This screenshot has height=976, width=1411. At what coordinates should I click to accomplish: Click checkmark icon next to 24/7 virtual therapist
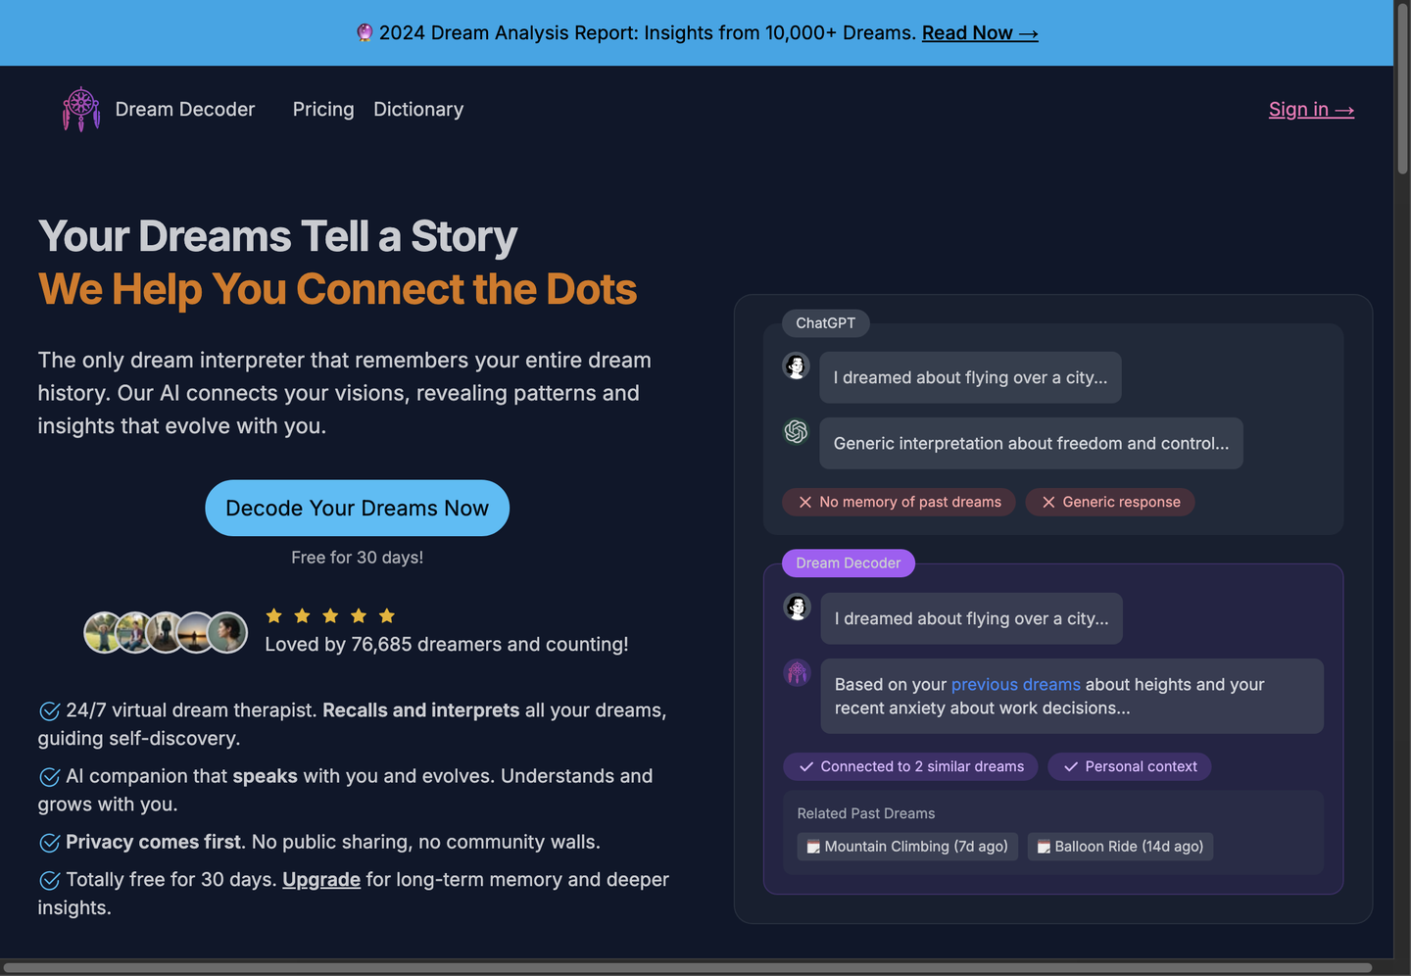pos(50,710)
